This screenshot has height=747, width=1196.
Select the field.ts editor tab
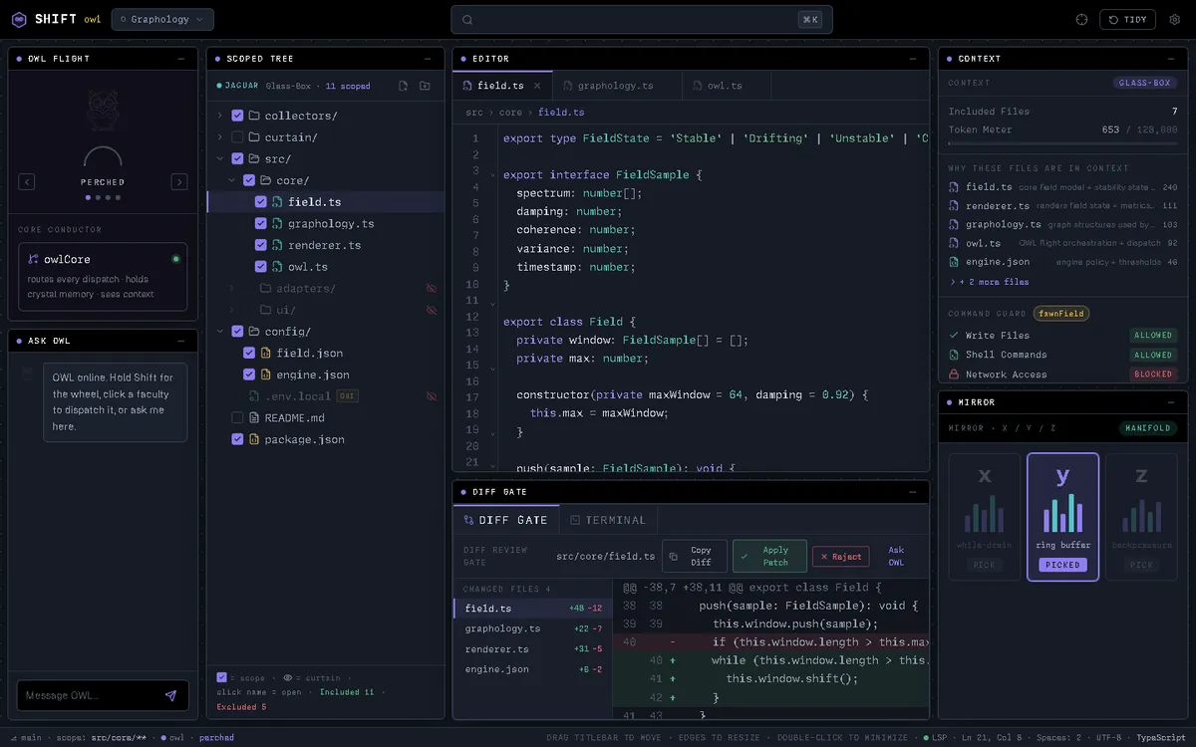pos(501,86)
